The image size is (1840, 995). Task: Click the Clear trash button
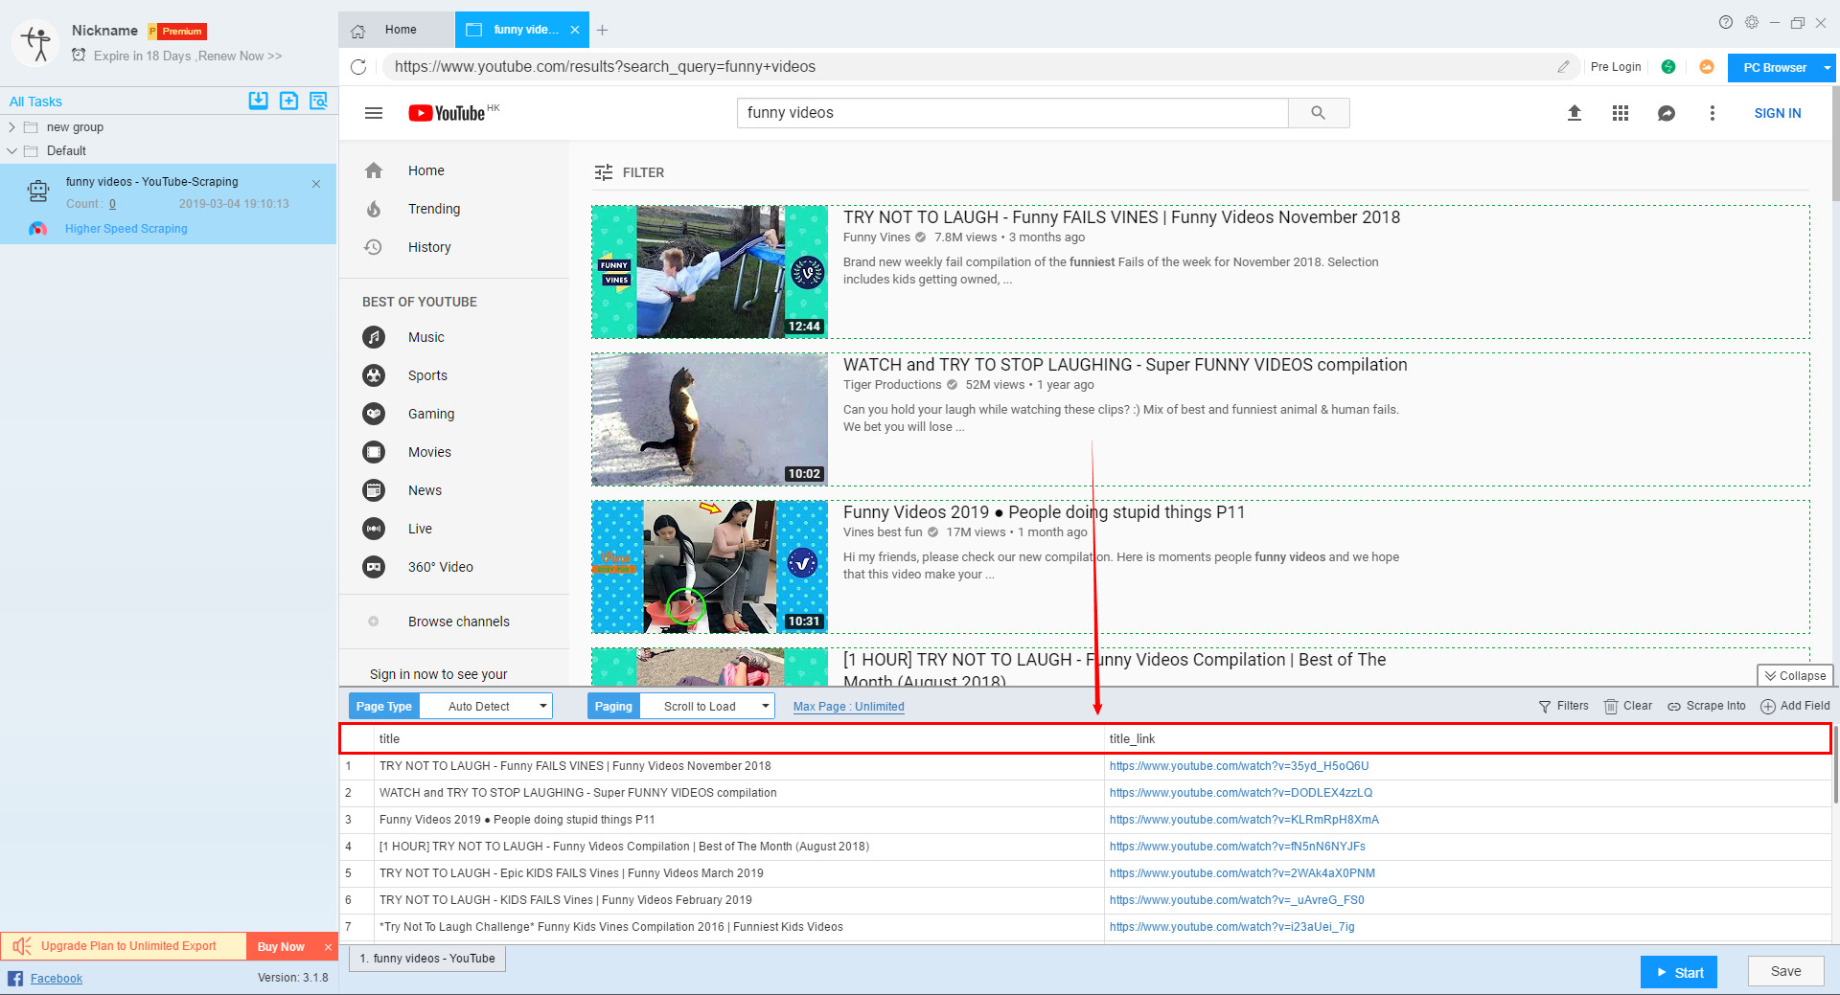[x=1628, y=706]
